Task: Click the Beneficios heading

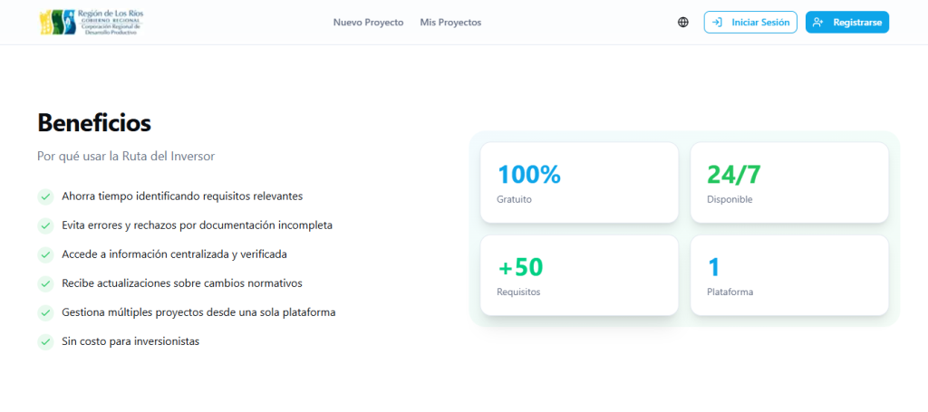Action: coord(94,122)
